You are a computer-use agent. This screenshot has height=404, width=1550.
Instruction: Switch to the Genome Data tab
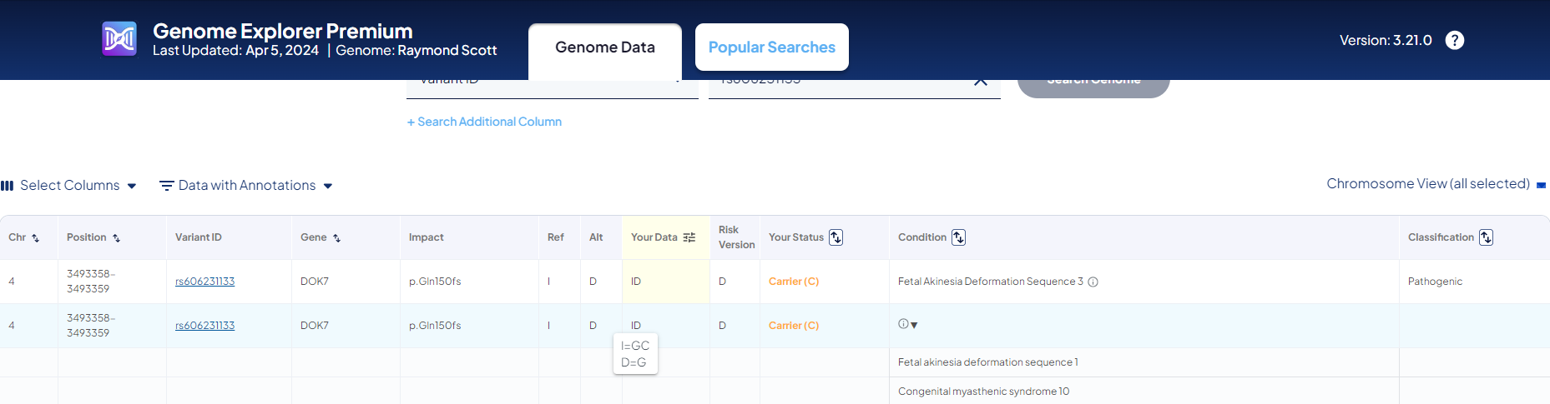coord(605,47)
